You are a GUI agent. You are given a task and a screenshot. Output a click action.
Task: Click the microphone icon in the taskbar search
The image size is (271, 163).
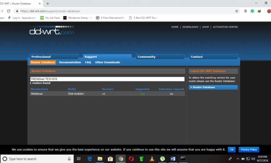click(x=69, y=159)
